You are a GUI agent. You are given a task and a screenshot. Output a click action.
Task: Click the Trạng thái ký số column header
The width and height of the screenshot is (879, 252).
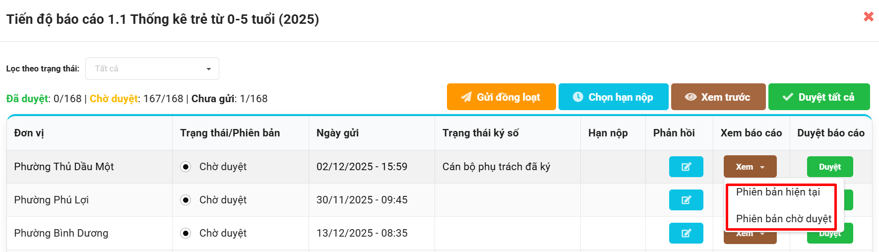480,133
